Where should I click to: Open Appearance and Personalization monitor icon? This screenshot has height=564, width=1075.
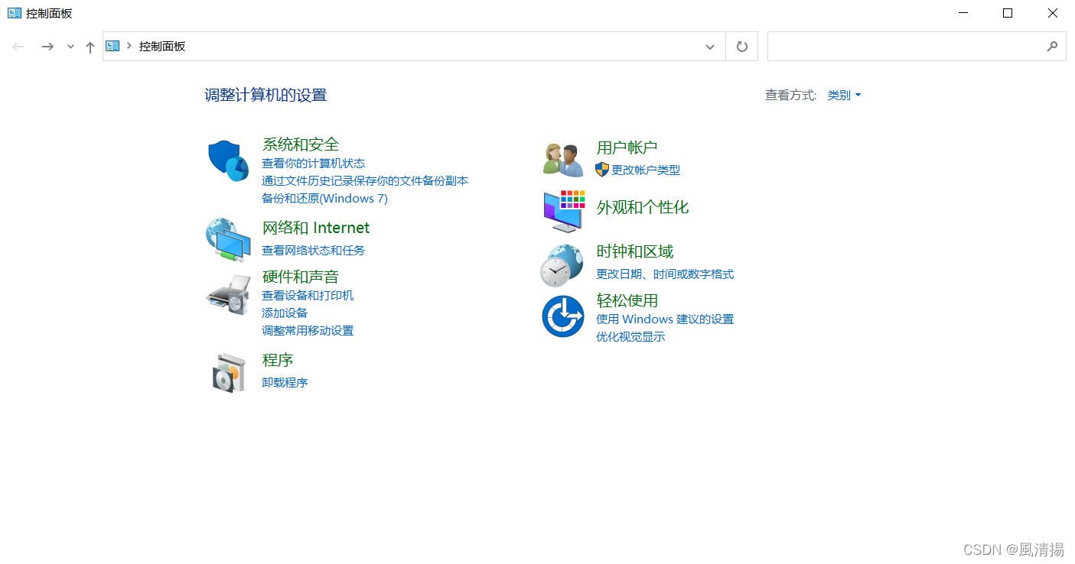(565, 211)
